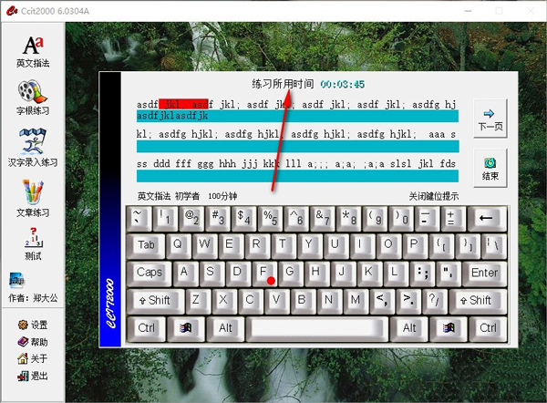Click the W key on virtual keyboard
547x403 pixels.
point(205,245)
